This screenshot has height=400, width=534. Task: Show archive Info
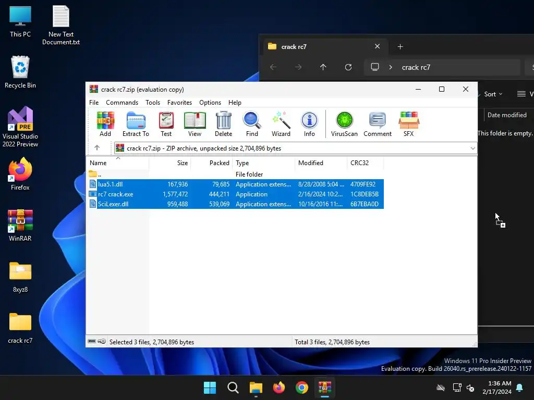309,124
